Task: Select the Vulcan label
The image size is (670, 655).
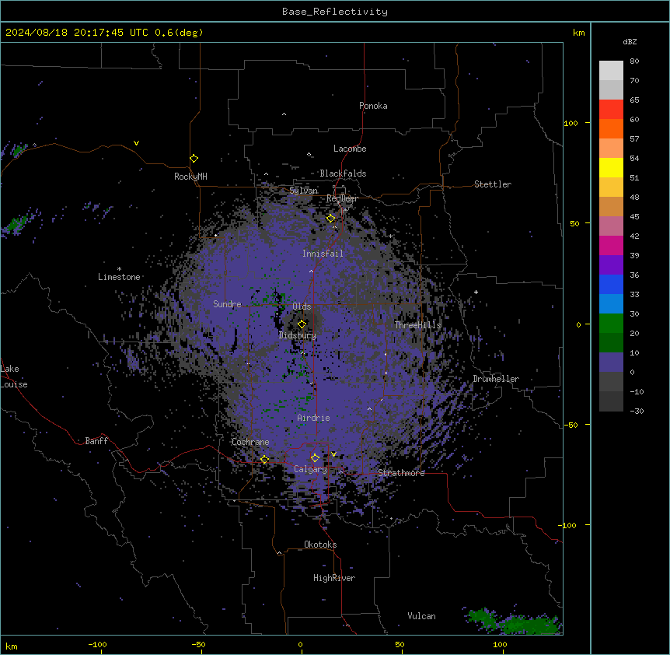Action: click(421, 616)
